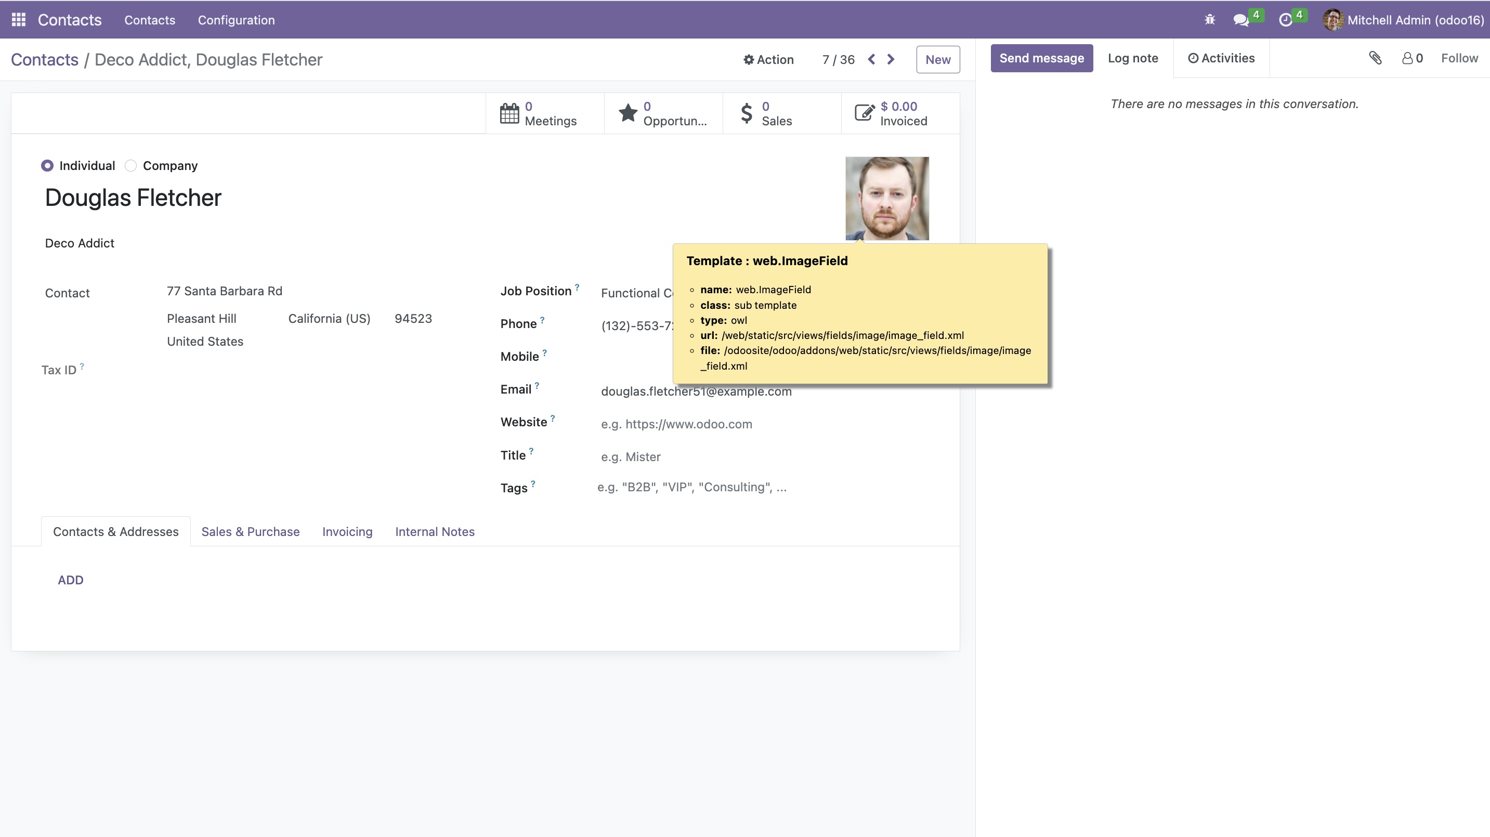The image size is (1490, 837).
Task: Open the Configuration menu
Action: [x=236, y=20]
